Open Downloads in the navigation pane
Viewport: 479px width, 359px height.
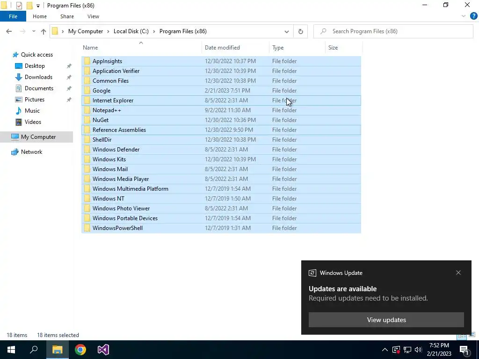(x=38, y=77)
